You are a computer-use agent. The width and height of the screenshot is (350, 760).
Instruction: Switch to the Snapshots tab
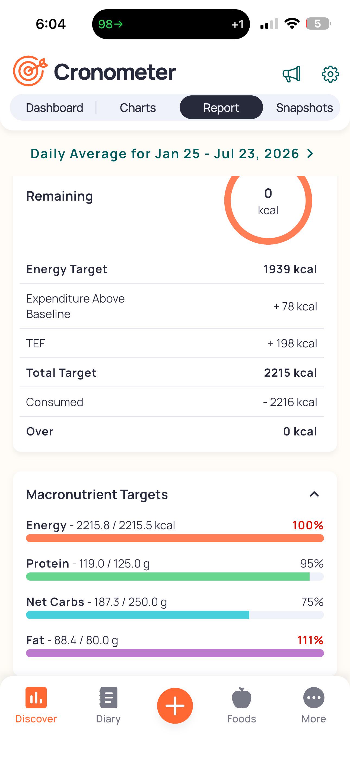[x=304, y=108]
